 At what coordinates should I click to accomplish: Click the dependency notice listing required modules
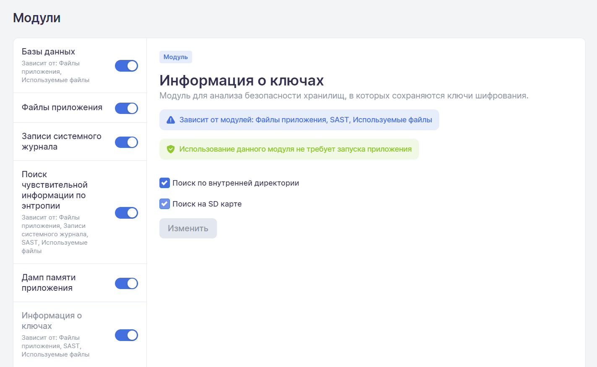coord(305,120)
